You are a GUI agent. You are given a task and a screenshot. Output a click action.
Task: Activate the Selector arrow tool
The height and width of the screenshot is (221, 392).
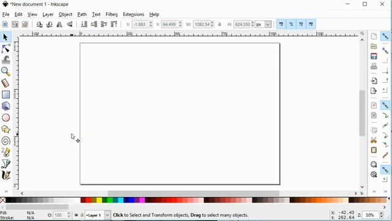[6, 37]
